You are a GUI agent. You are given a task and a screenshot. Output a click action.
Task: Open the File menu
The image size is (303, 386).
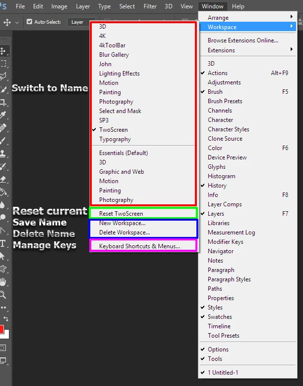[20, 6]
